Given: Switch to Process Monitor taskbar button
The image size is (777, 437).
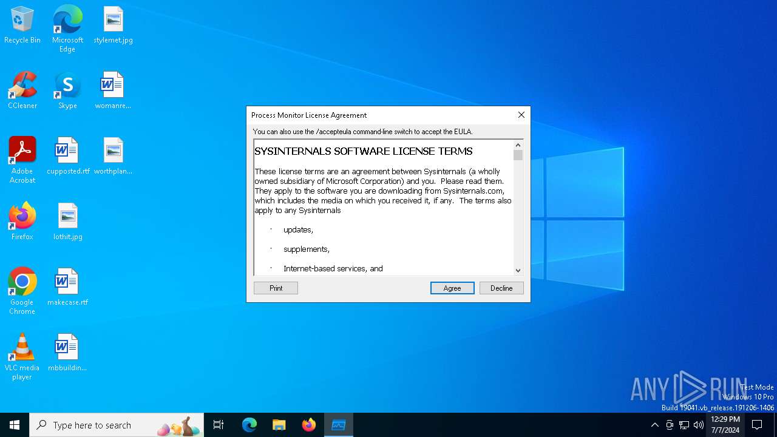Looking at the screenshot, I should [x=339, y=425].
